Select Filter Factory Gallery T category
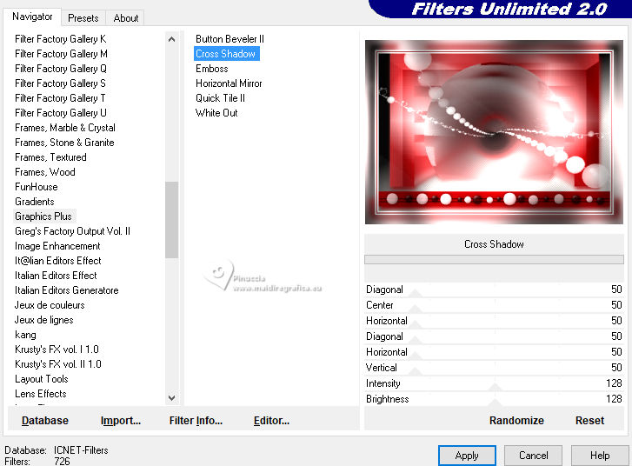The width and height of the screenshot is (632, 466). click(60, 98)
